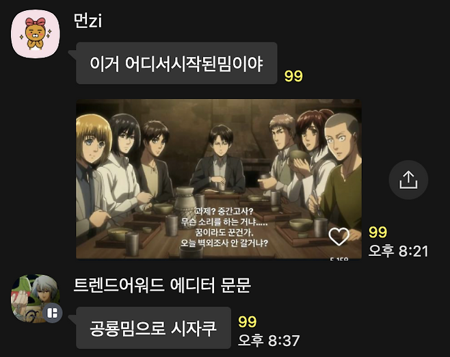450x357 pixels.
Task: Click the small badge on 문문's avatar
Action: (x=53, y=313)
